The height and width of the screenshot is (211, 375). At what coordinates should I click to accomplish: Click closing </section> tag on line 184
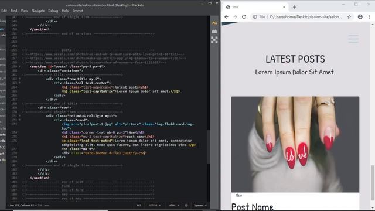(40, 178)
